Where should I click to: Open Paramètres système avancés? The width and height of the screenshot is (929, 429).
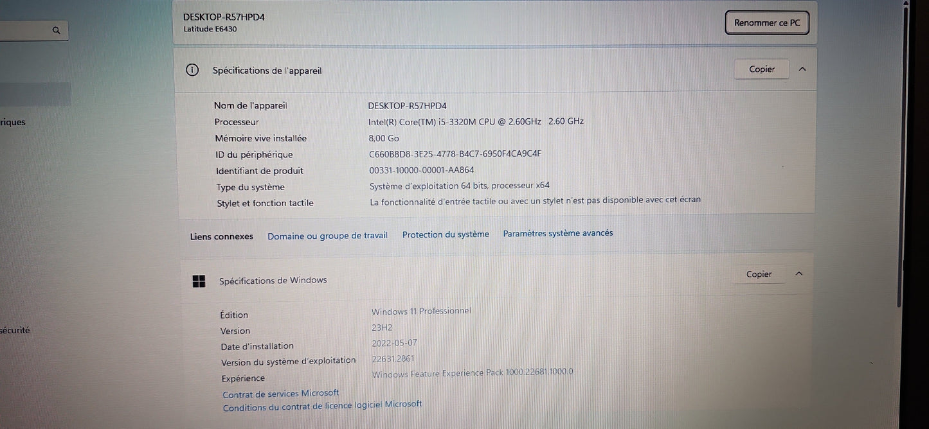[557, 232]
